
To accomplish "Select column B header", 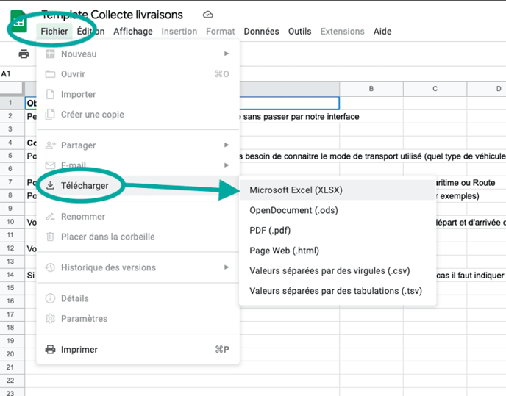I will tap(371, 89).
